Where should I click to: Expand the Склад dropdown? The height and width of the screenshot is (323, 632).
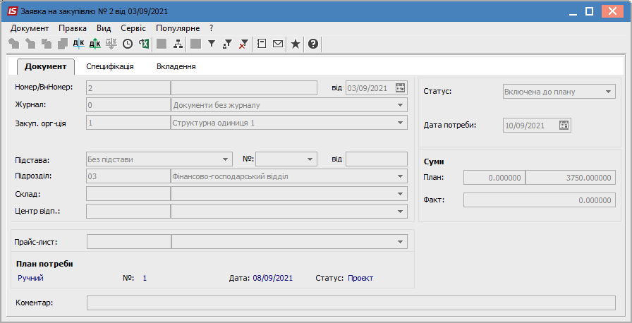400,194
